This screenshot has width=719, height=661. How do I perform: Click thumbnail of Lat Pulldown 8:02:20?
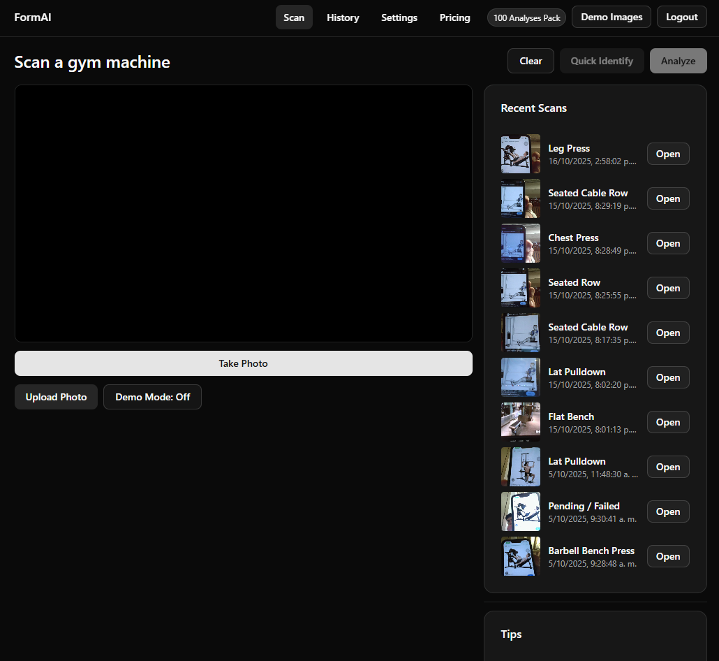click(x=521, y=377)
